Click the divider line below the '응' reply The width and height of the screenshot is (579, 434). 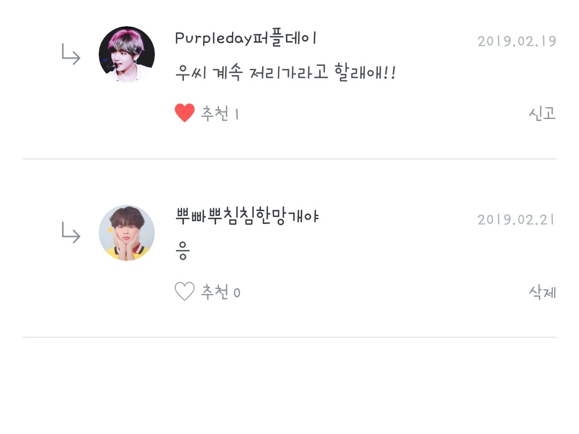coord(289,337)
